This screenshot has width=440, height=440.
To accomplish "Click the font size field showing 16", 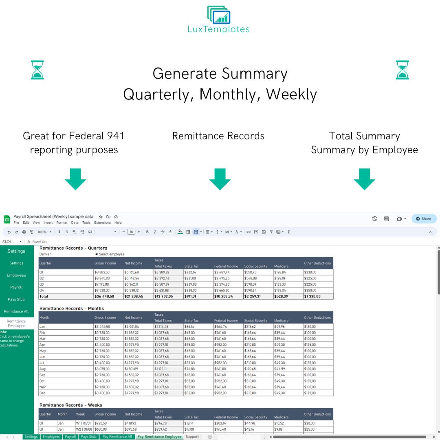I will point(131,232).
